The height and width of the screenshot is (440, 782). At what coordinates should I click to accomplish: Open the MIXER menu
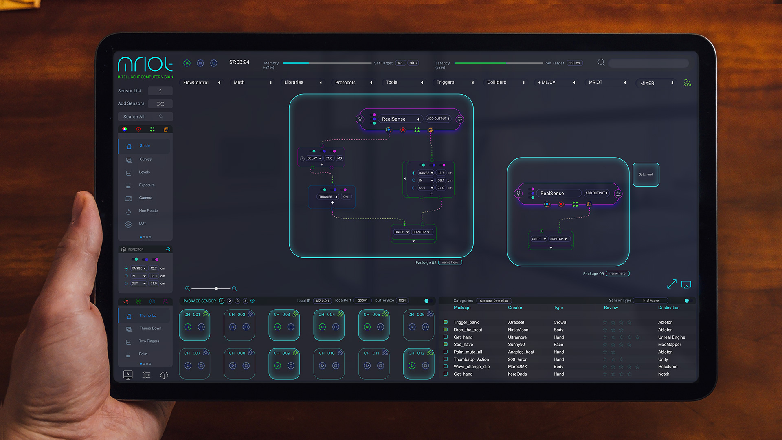tap(656, 83)
